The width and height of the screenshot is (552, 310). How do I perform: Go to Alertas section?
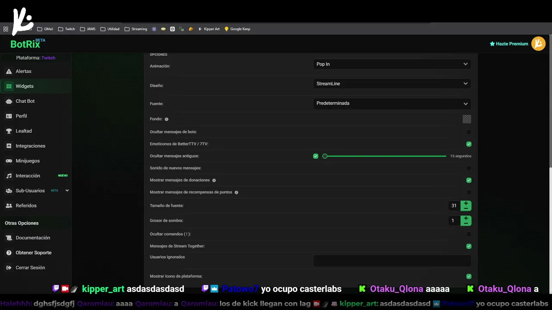tap(36, 71)
